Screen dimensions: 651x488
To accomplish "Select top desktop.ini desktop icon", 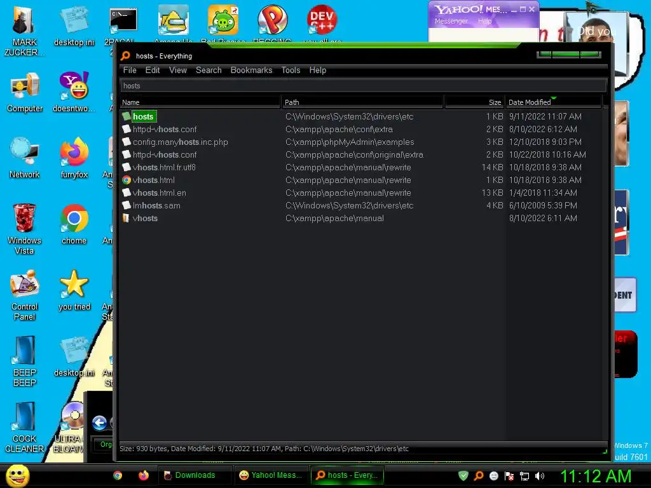I will click(x=74, y=27).
